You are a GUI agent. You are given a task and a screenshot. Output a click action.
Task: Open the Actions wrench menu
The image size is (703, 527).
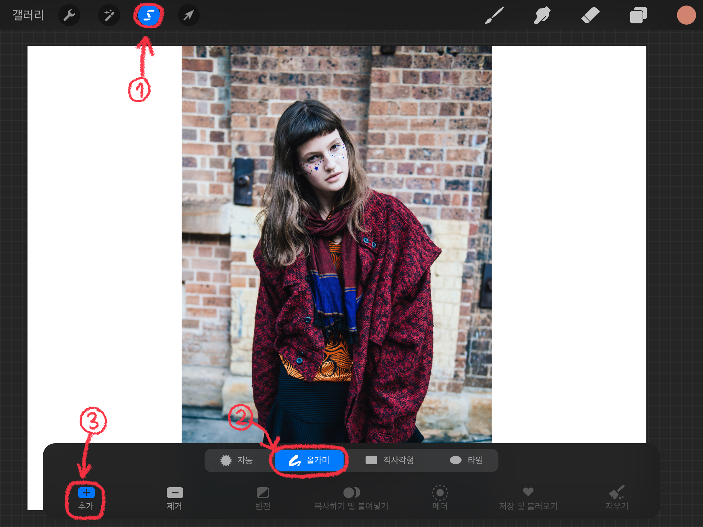tap(69, 15)
